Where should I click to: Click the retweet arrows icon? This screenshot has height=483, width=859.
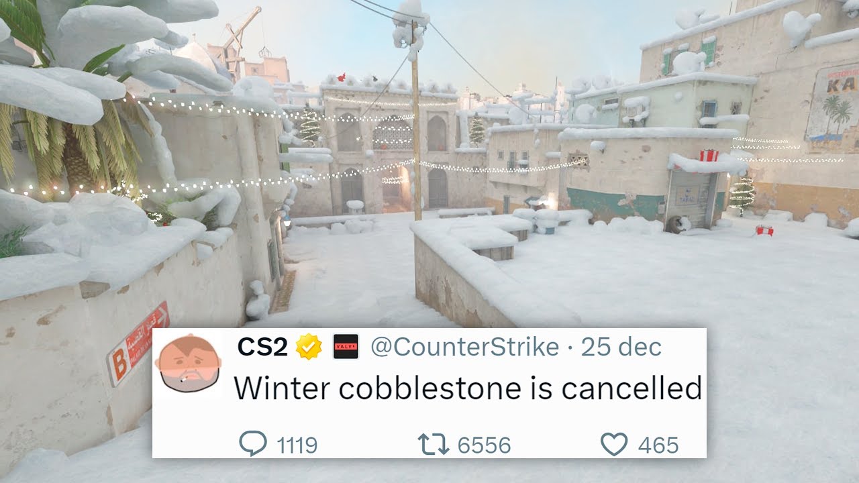click(433, 444)
